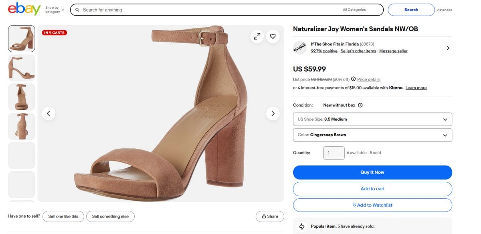Screen dimensions: 481x234
Task: View Seller's other items
Action: 358,51
